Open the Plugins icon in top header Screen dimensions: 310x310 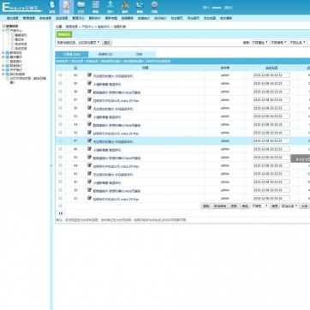coord(125,7)
